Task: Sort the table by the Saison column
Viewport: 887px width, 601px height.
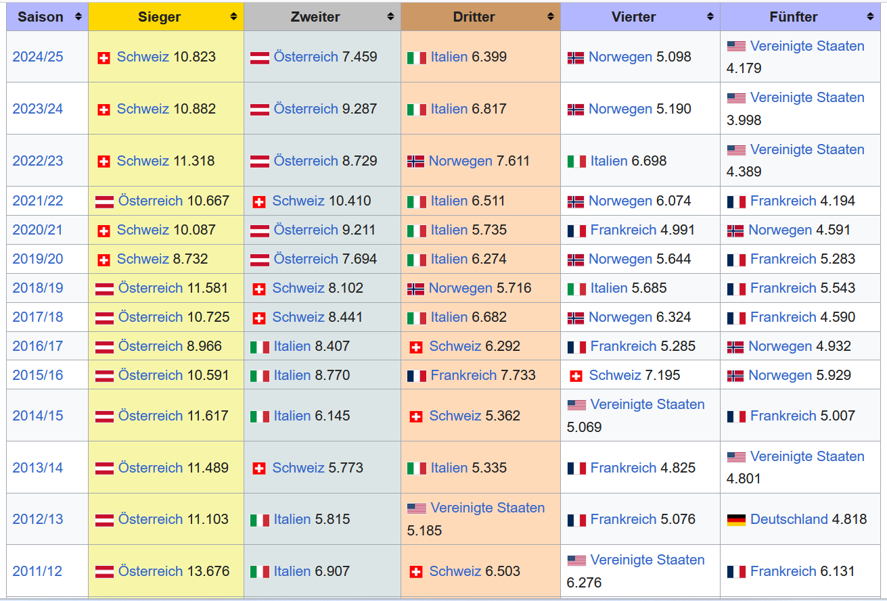Action: (x=47, y=17)
